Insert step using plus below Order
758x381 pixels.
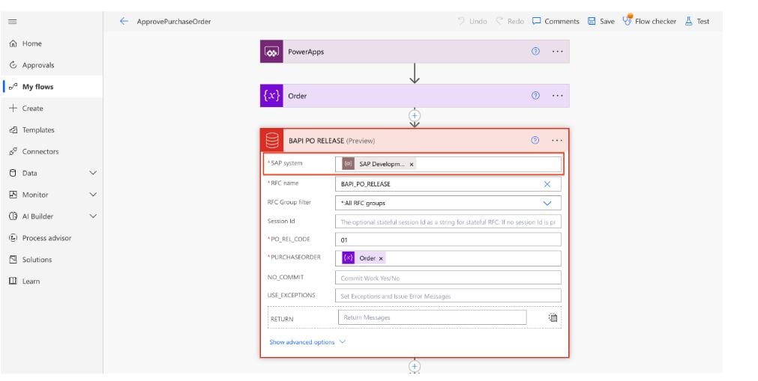point(415,115)
